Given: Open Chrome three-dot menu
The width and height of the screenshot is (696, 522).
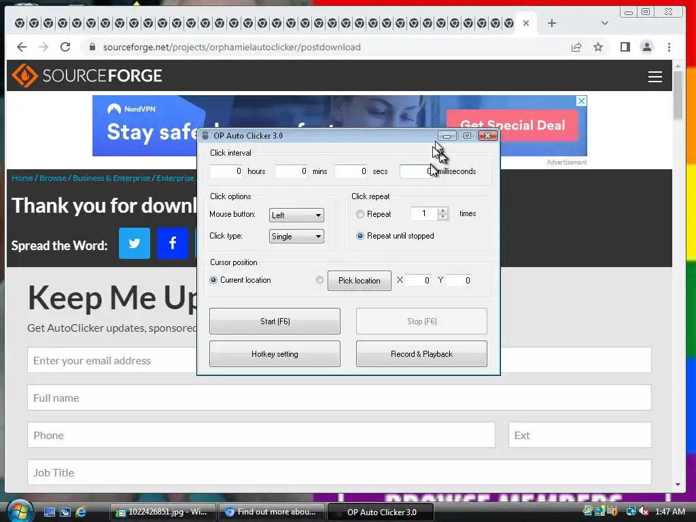Looking at the screenshot, I should pyautogui.click(x=669, y=47).
